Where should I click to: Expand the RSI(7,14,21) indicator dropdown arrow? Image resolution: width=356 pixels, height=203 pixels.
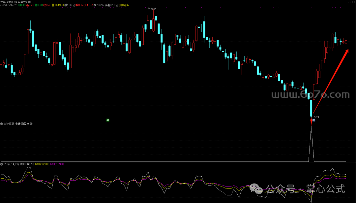pyautogui.click(x=2, y=164)
